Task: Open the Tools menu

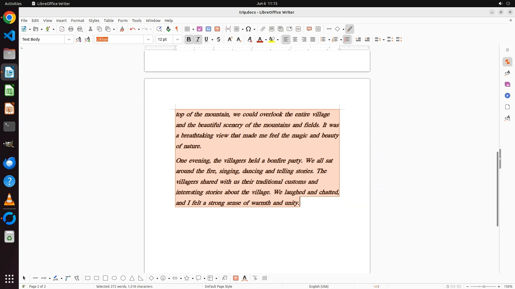Action: pyautogui.click(x=137, y=21)
